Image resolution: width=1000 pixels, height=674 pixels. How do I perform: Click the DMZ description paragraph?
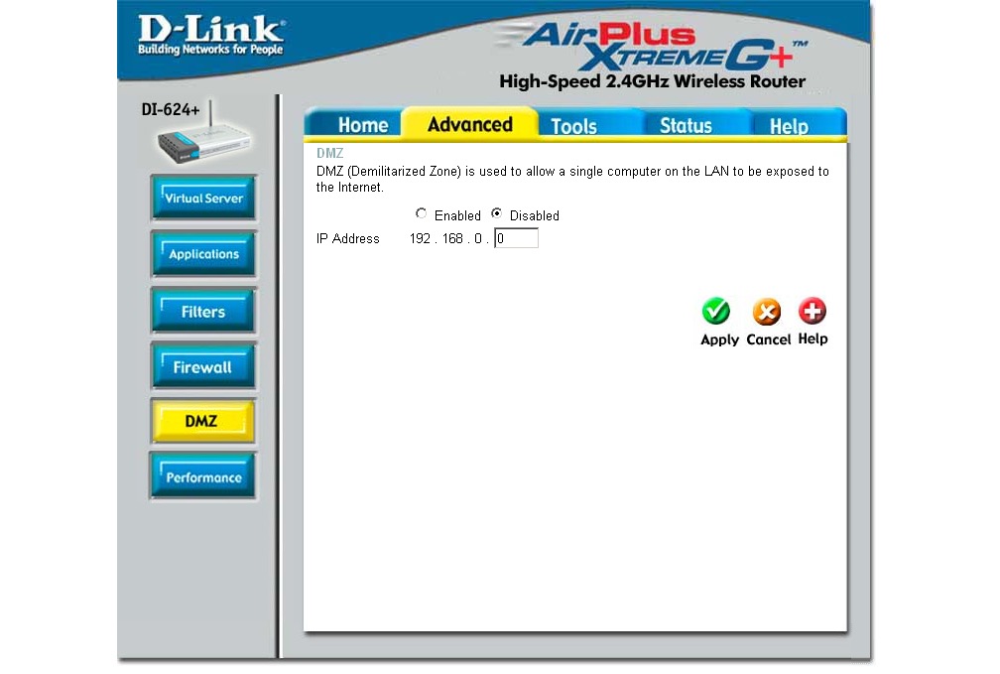pos(572,180)
